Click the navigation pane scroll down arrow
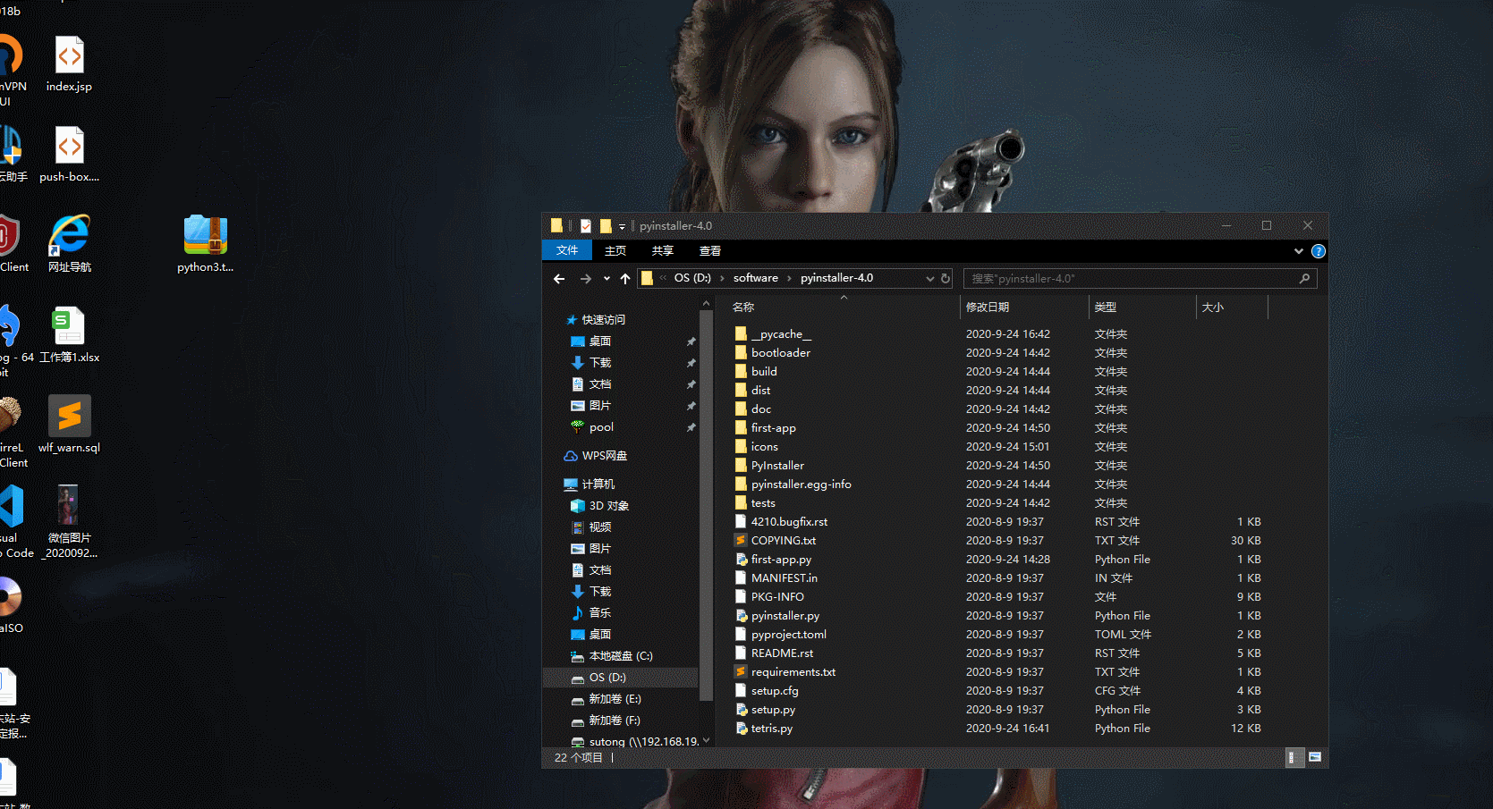Screen dimensions: 1493x809 [706, 740]
